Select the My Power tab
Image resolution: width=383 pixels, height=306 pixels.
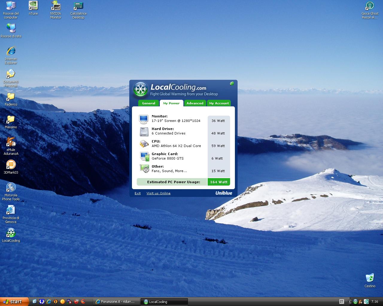coord(171,103)
